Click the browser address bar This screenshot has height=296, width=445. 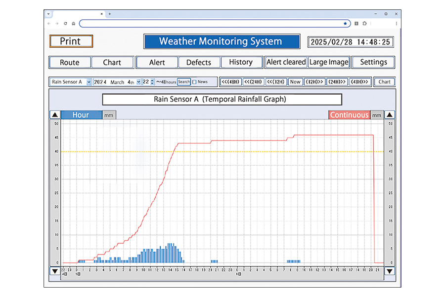[x=215, y=24]
